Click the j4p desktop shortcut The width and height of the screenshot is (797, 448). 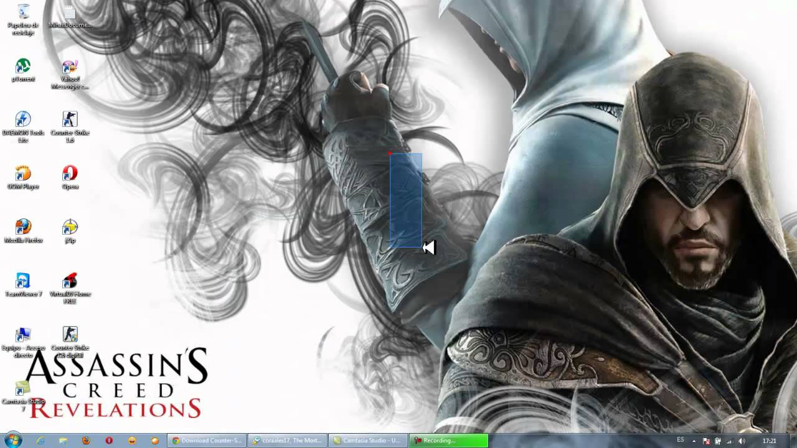pyautogui.click(x=70, y=231)
